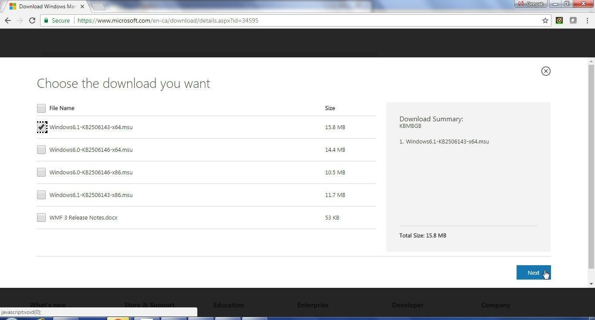Check Windows6.1-KB2506143-x86.msu checkbox
595x320 pixels.
click(41, 195)
